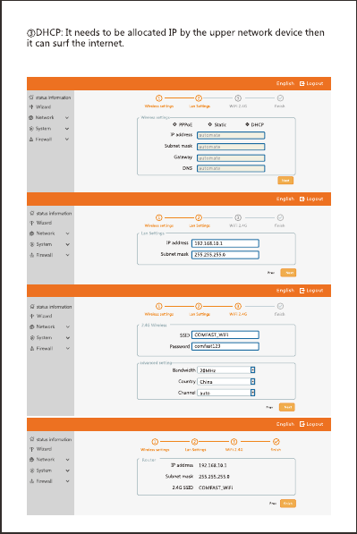Click the step 3 circle icon above the SSID field
357x534 pixels.
[x=238, y=306]
